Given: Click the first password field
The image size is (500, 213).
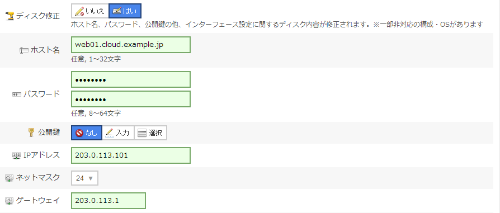Looking at the screenshot, I should pyautogui.click(x=131, y=79).
